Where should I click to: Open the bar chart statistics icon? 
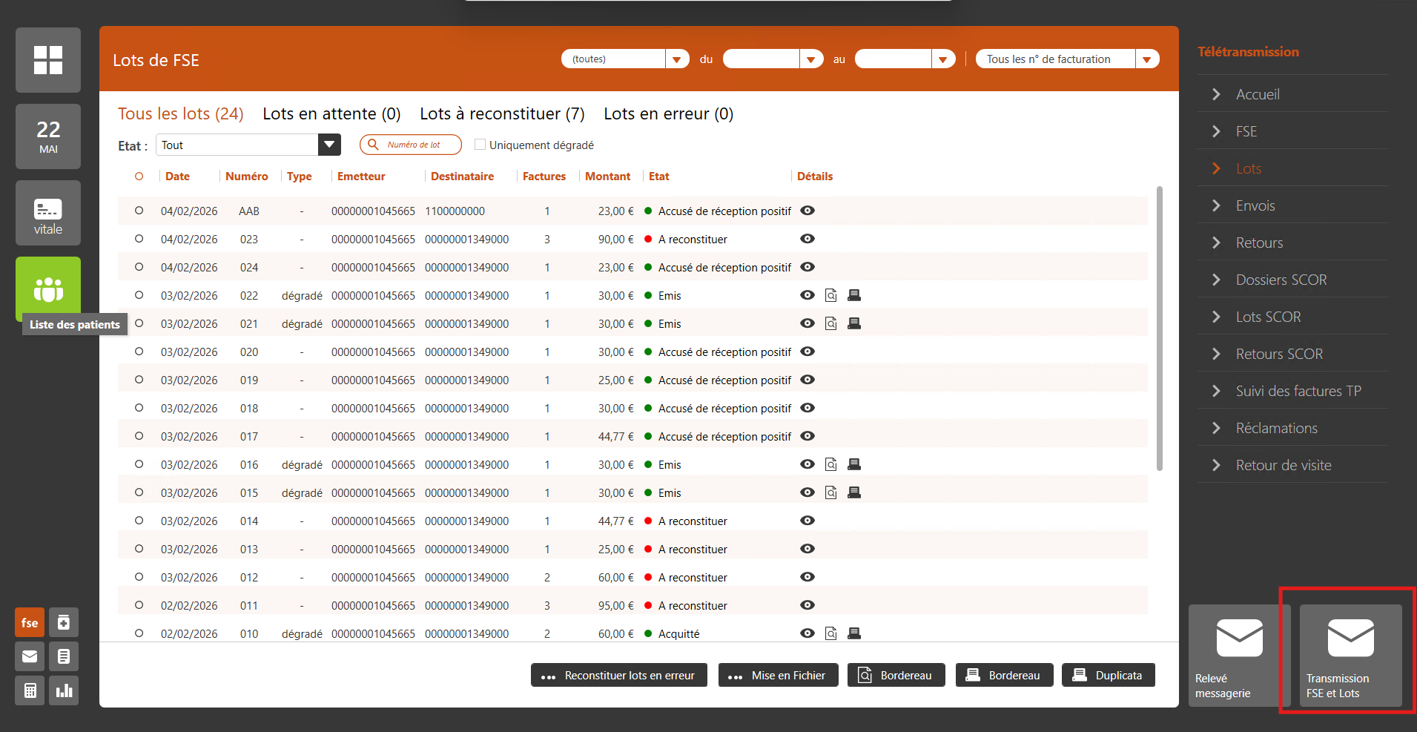point(64,690)
